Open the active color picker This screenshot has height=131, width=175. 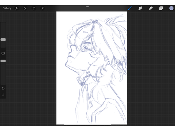[x=171, y=8]
